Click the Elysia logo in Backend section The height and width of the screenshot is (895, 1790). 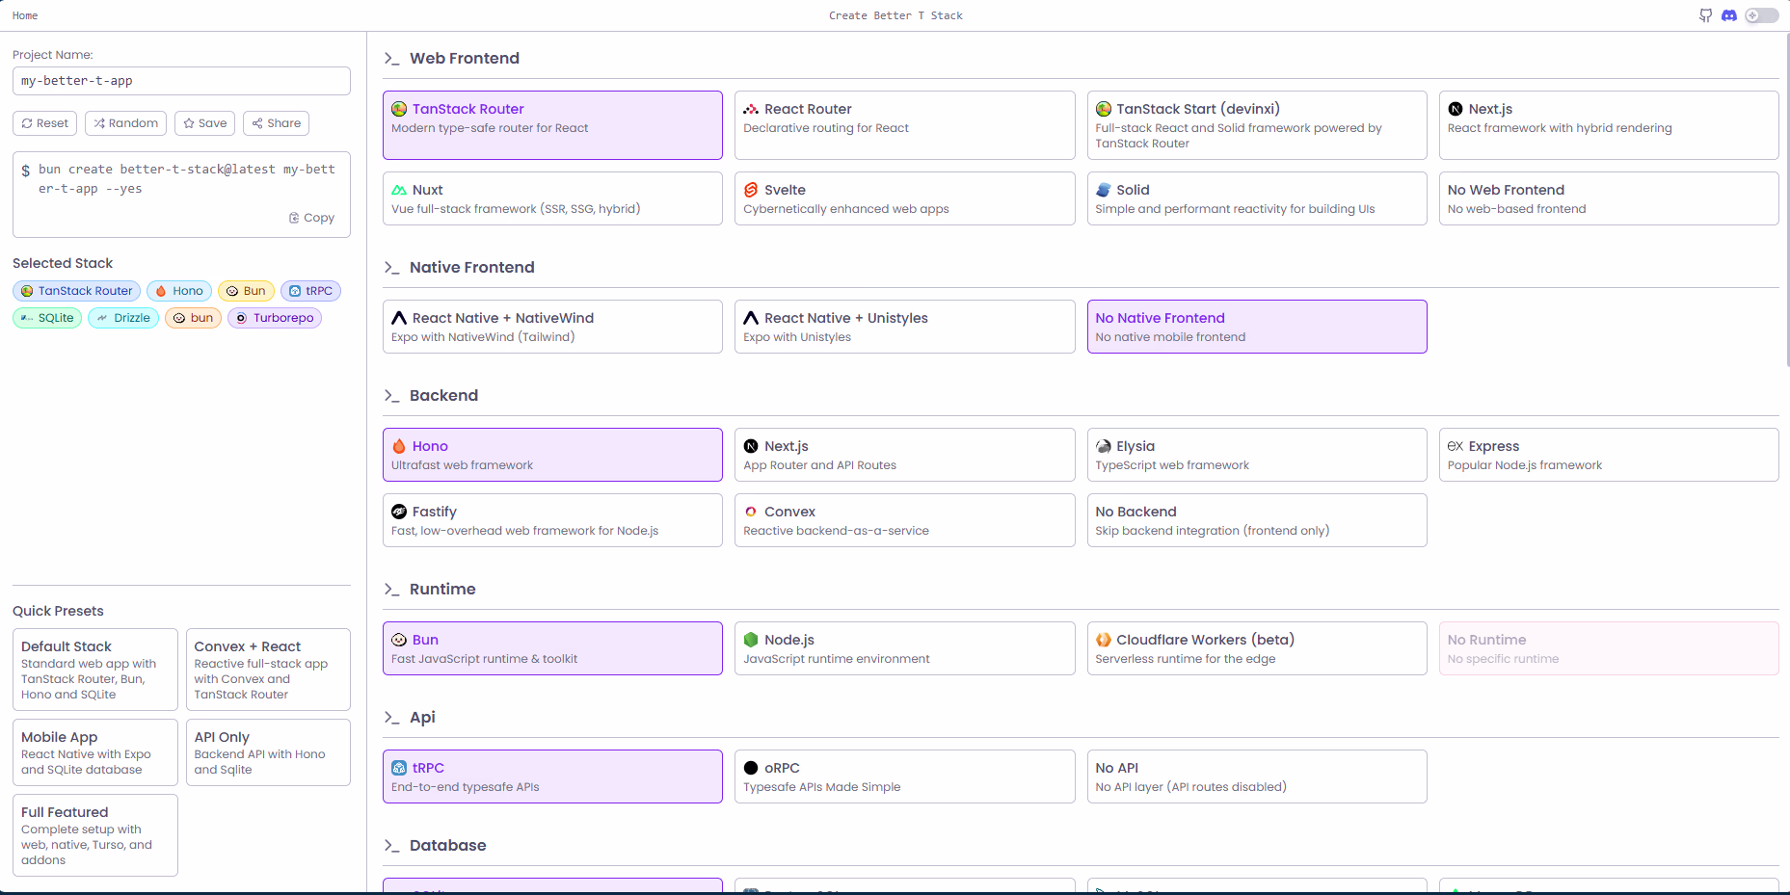1103,446
